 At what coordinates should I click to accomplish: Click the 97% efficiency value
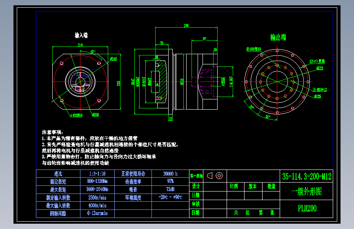[x=170, y=182]
